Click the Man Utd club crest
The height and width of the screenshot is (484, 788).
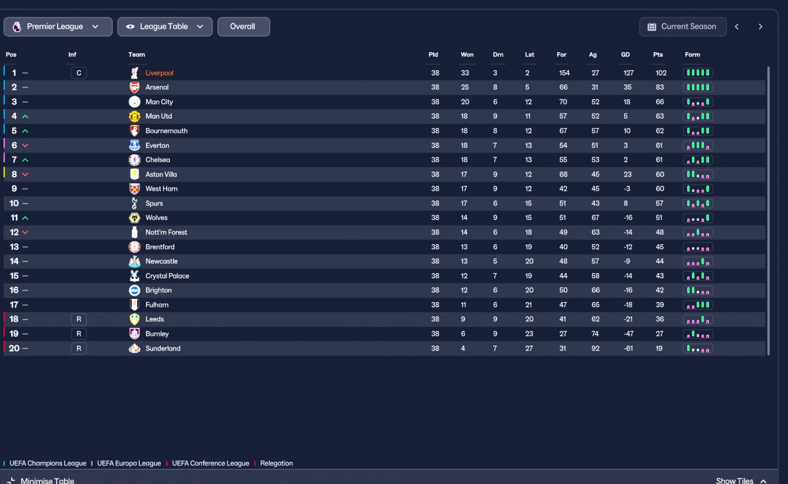[134, 116]
